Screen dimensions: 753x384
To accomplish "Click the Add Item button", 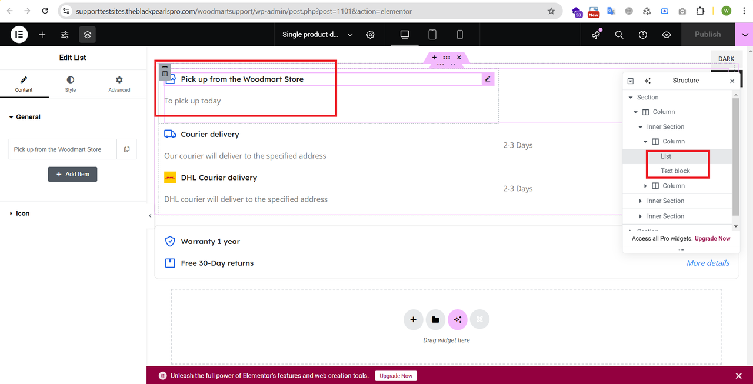I will (72, 174).
